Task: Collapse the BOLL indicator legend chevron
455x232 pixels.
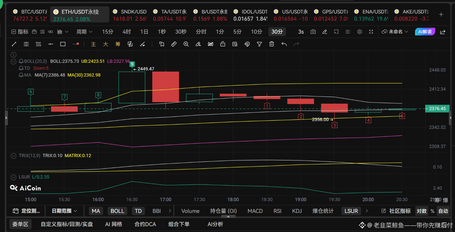Action: point(13,61)
